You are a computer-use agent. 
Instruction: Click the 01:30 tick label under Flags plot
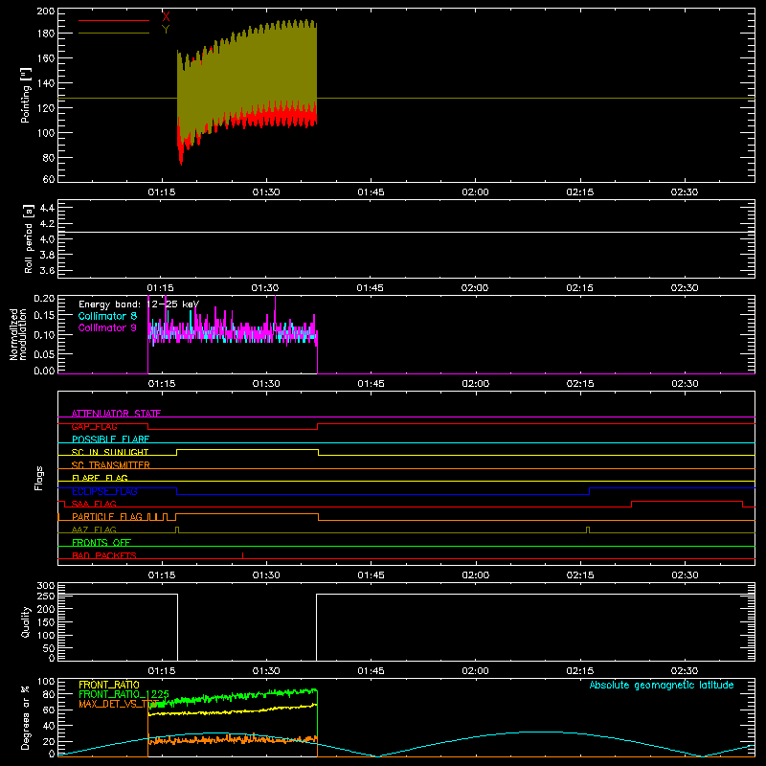tap(266, 575)
